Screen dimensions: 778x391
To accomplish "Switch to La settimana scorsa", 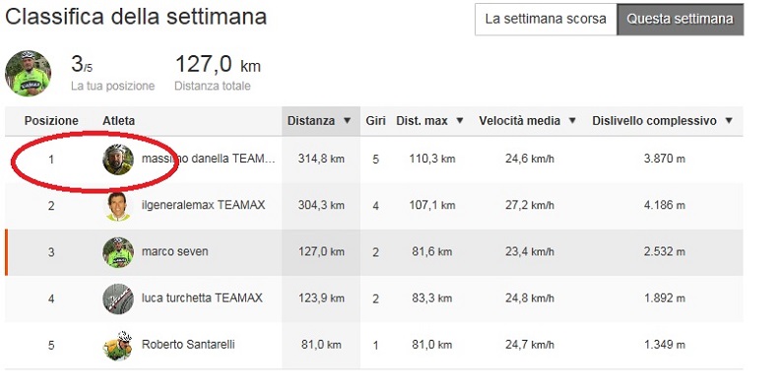I will tap(546, 20).
